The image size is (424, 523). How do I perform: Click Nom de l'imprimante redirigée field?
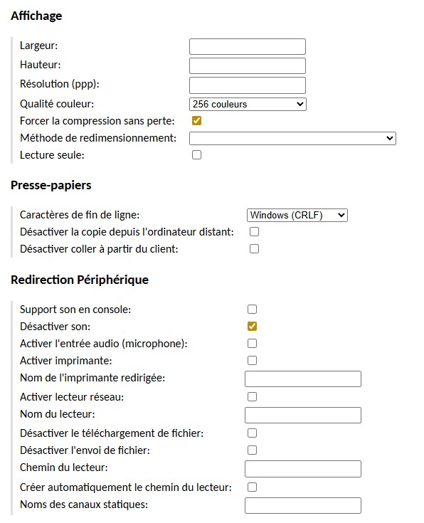tap(303, 379)
